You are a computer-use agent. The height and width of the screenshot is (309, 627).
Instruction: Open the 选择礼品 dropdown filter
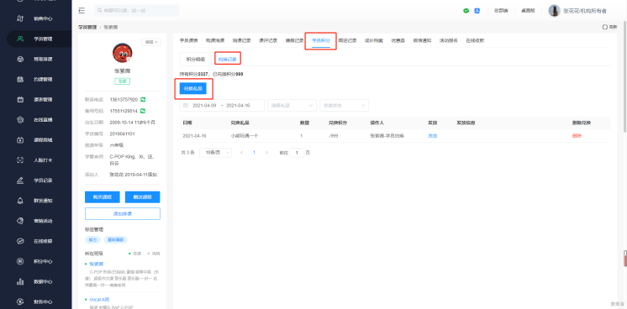(x=292, y=106)
